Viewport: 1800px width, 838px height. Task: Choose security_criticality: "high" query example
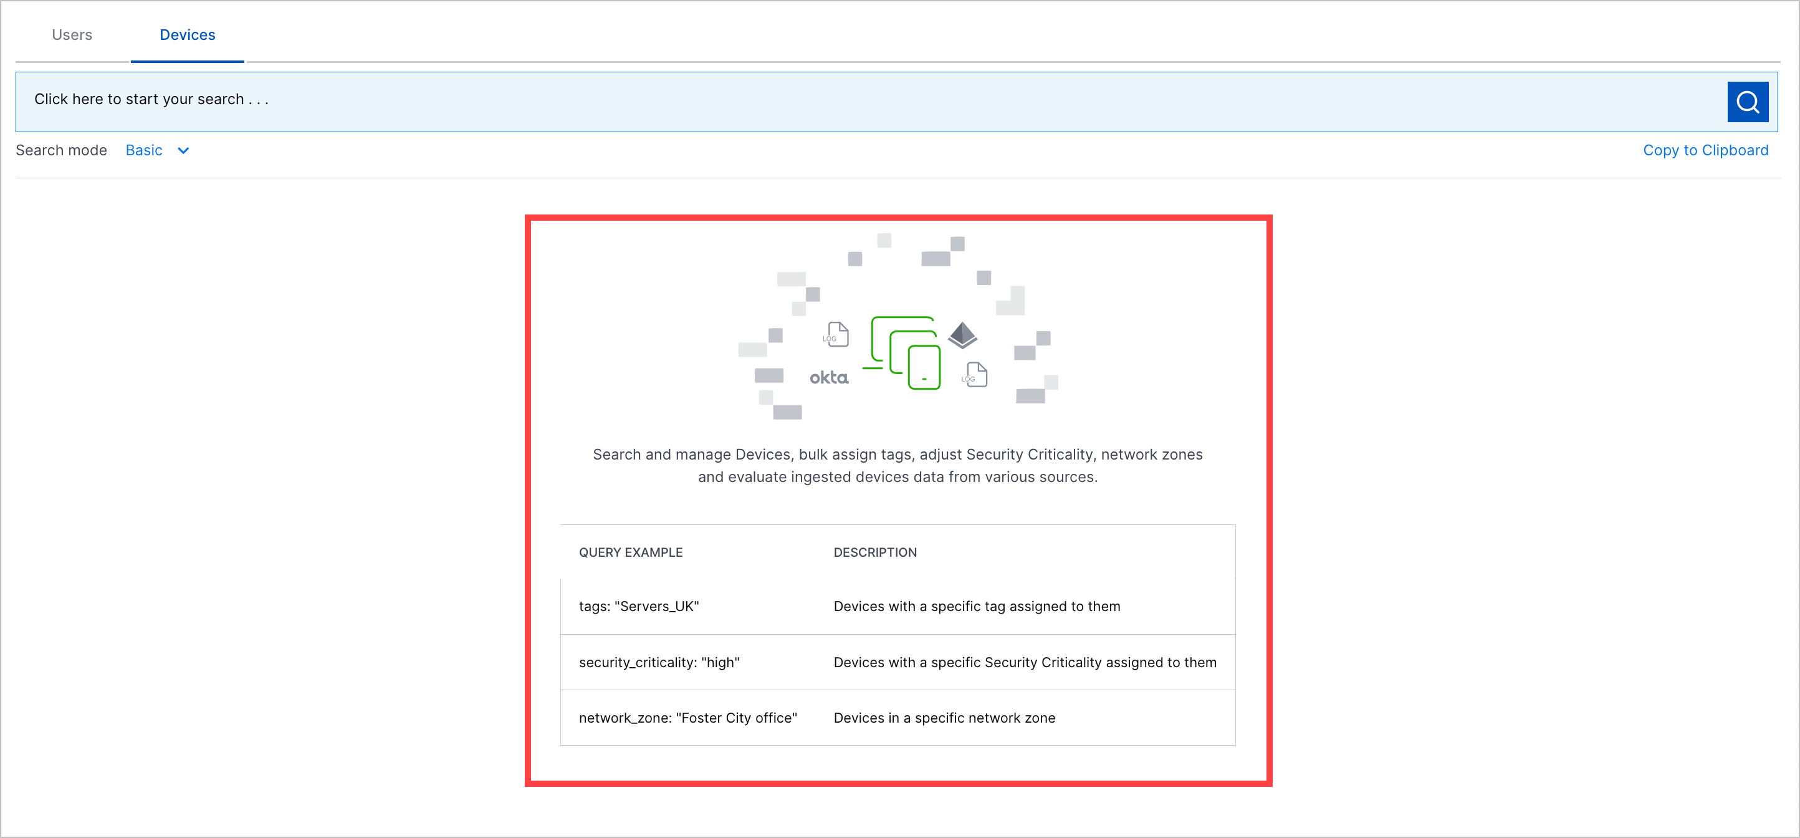click(659, 663)
